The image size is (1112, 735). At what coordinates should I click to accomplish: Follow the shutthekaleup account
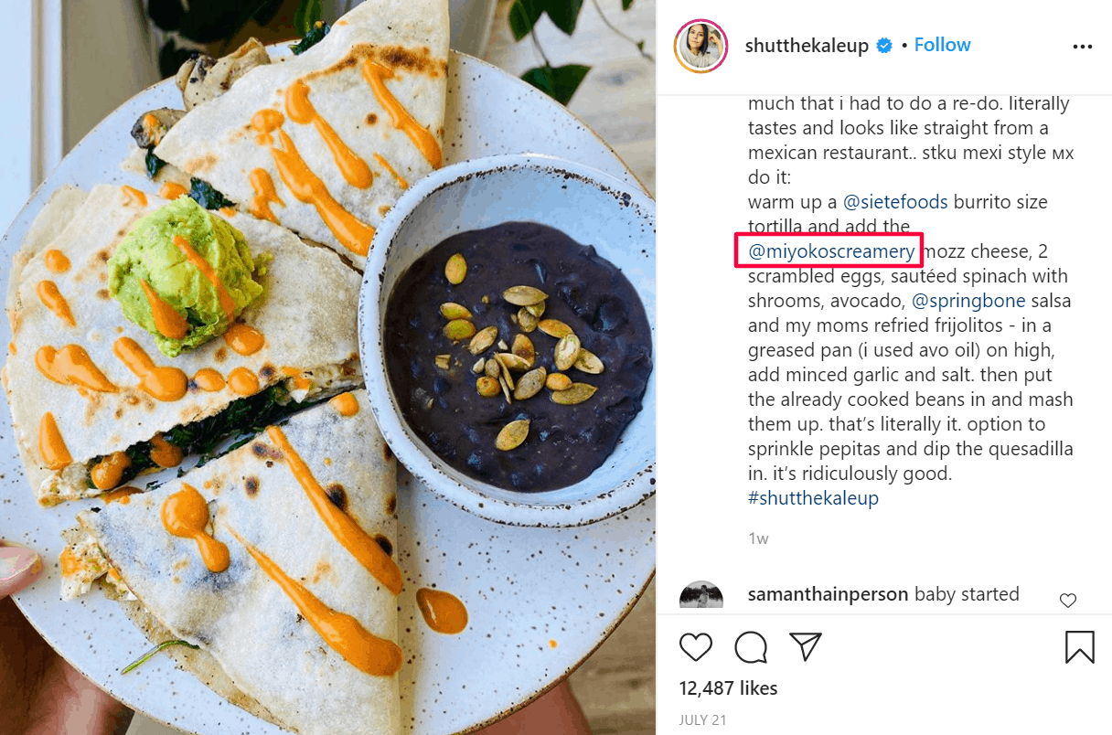pos(942,45)
